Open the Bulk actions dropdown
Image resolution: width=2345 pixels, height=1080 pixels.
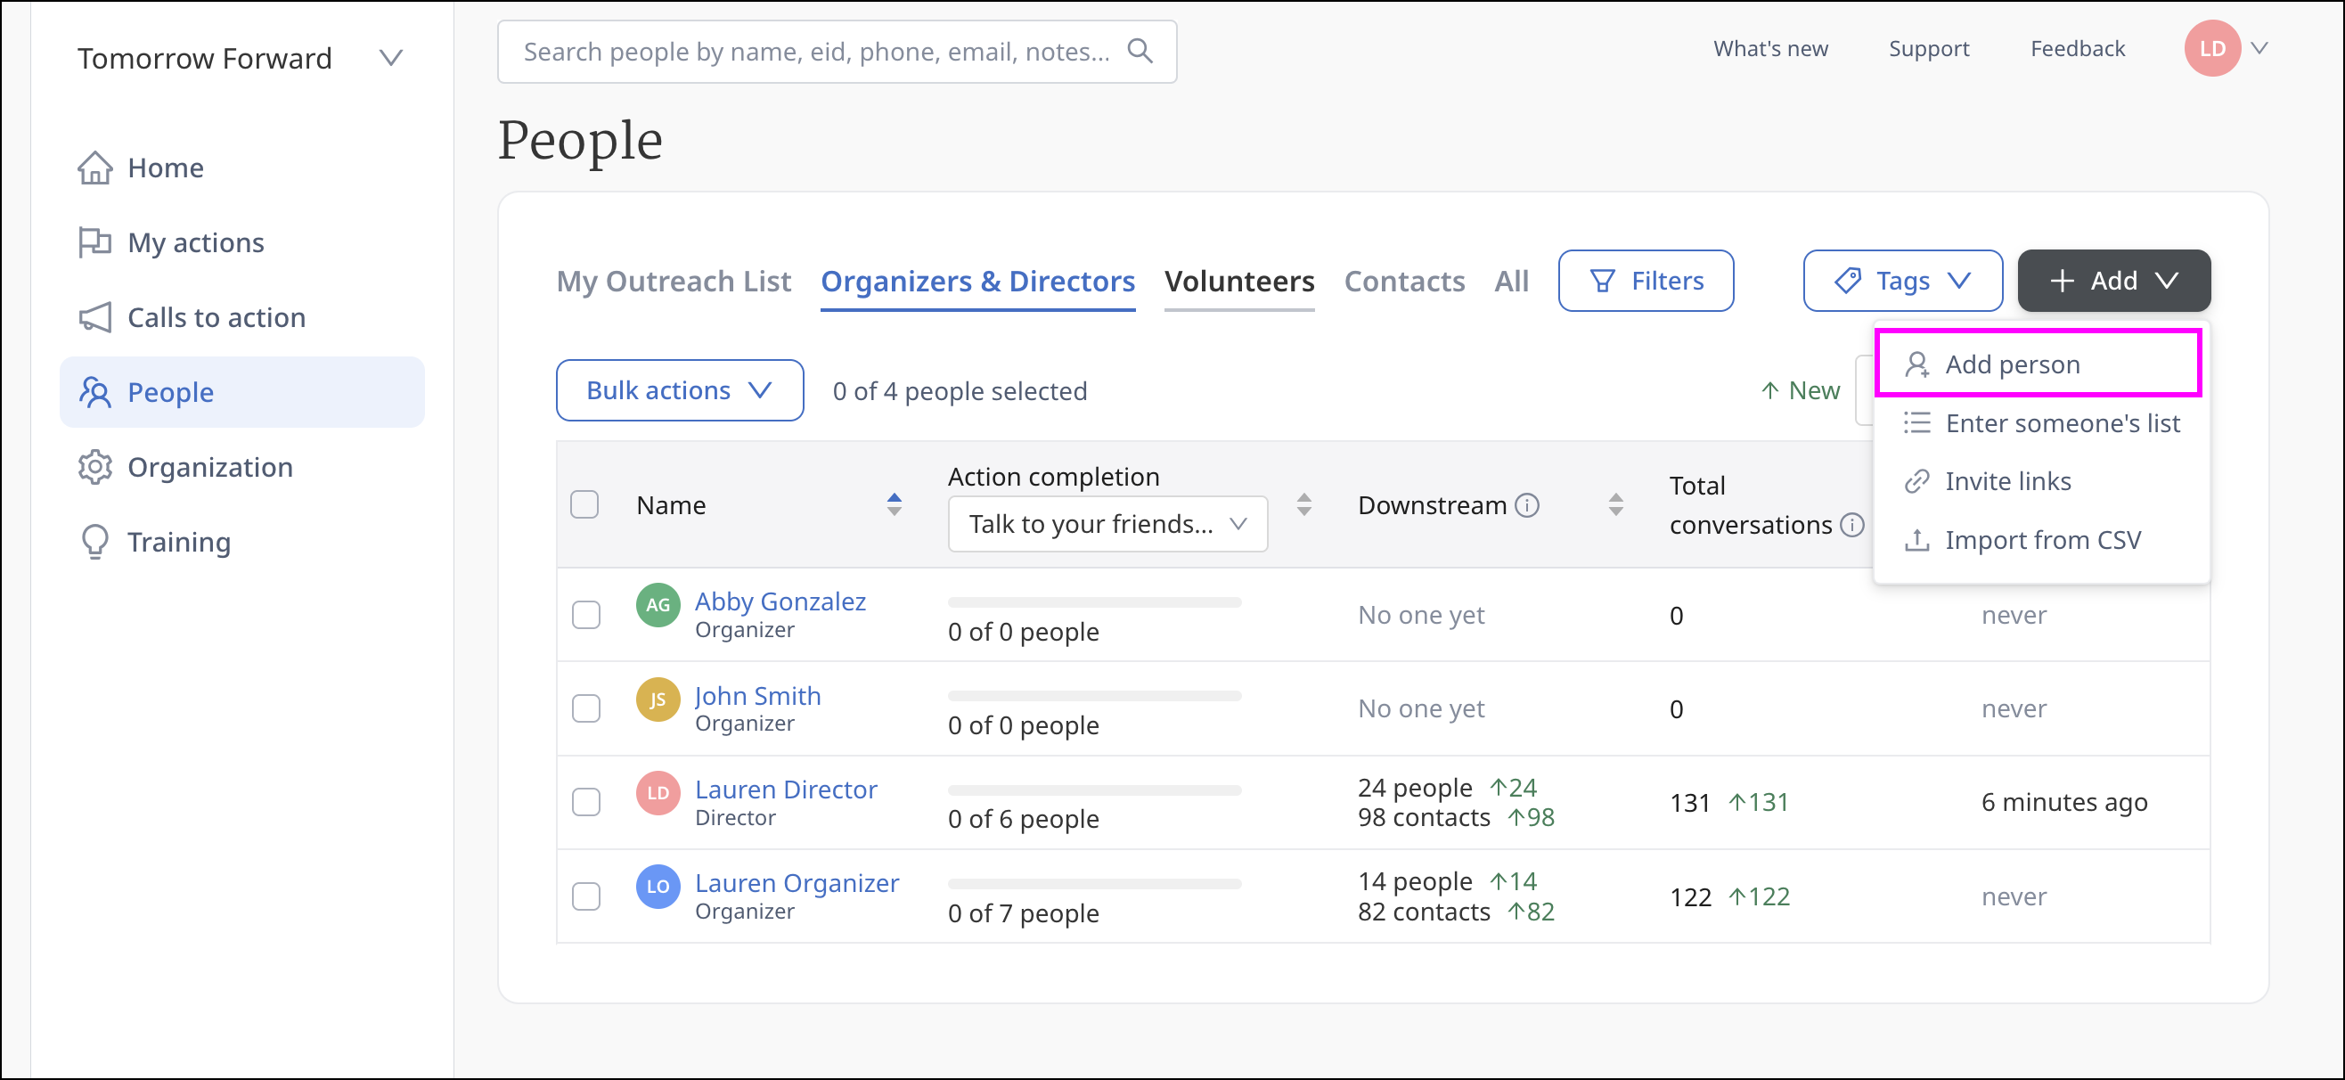[x=679, y=390]
